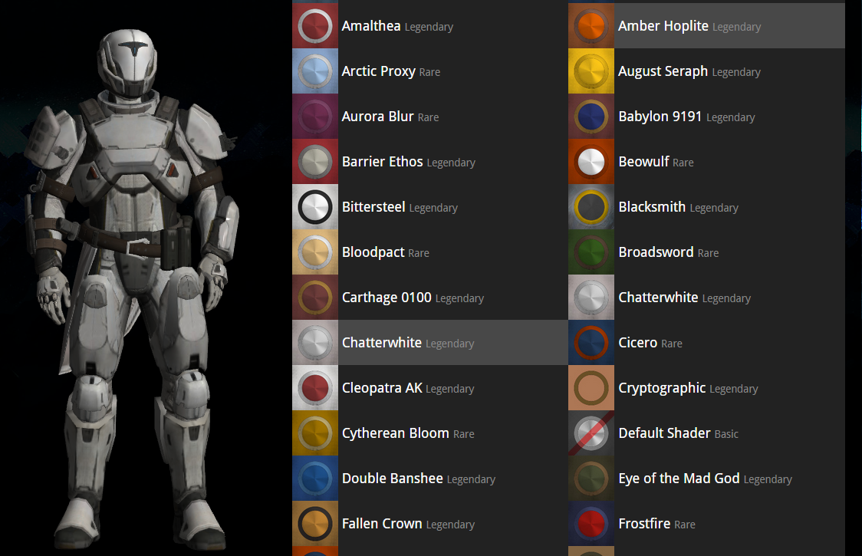Select the Frostfire red swatch icon
The height and width of the screenshot is (556, 862).
coord(591,523)
